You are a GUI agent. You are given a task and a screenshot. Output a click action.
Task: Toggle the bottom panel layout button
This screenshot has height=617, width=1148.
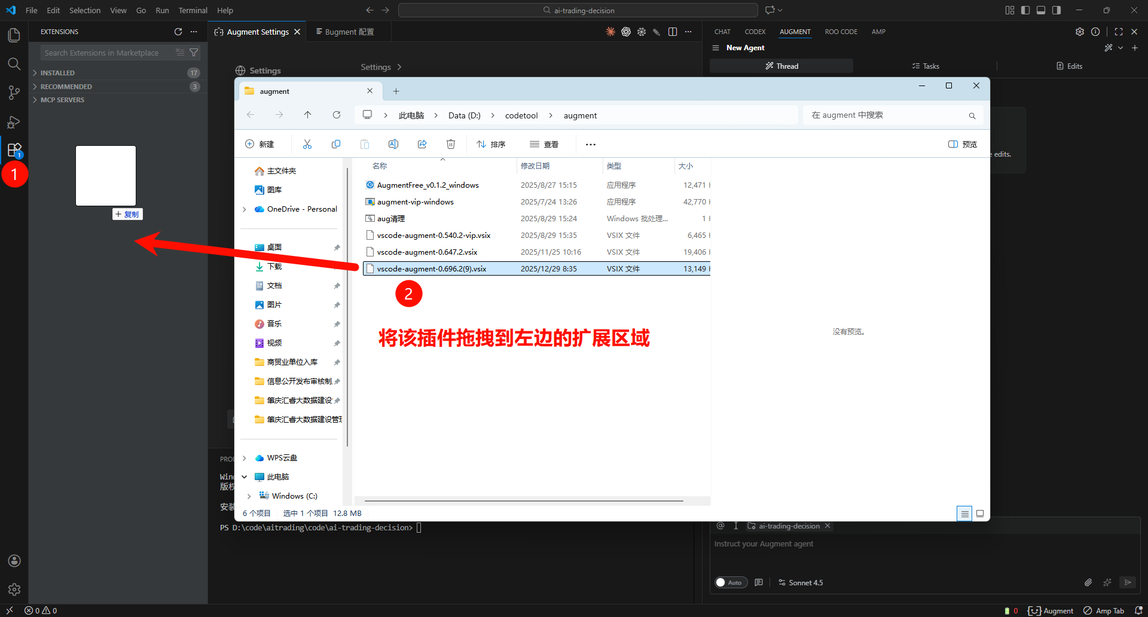(x=1041, y=10)
